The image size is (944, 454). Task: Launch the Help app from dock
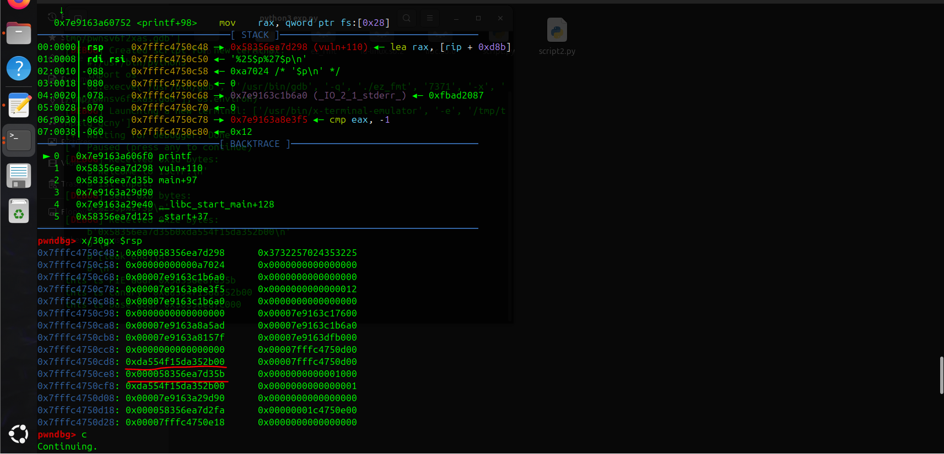tap(19, 69)
